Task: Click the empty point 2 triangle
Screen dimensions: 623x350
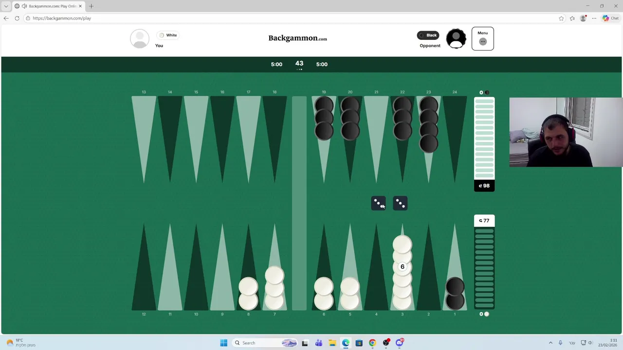Action: click(428, 266)
